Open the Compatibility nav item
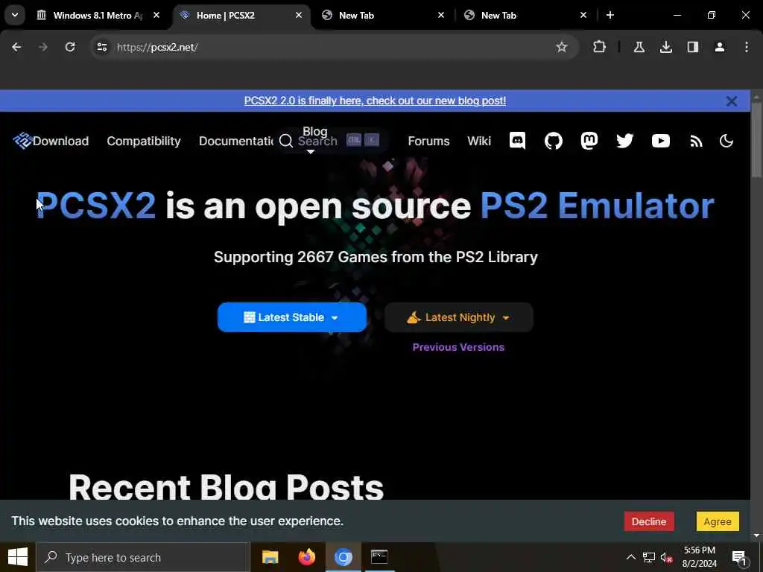This screenshot has height=572, width=763. click(144, 141)
